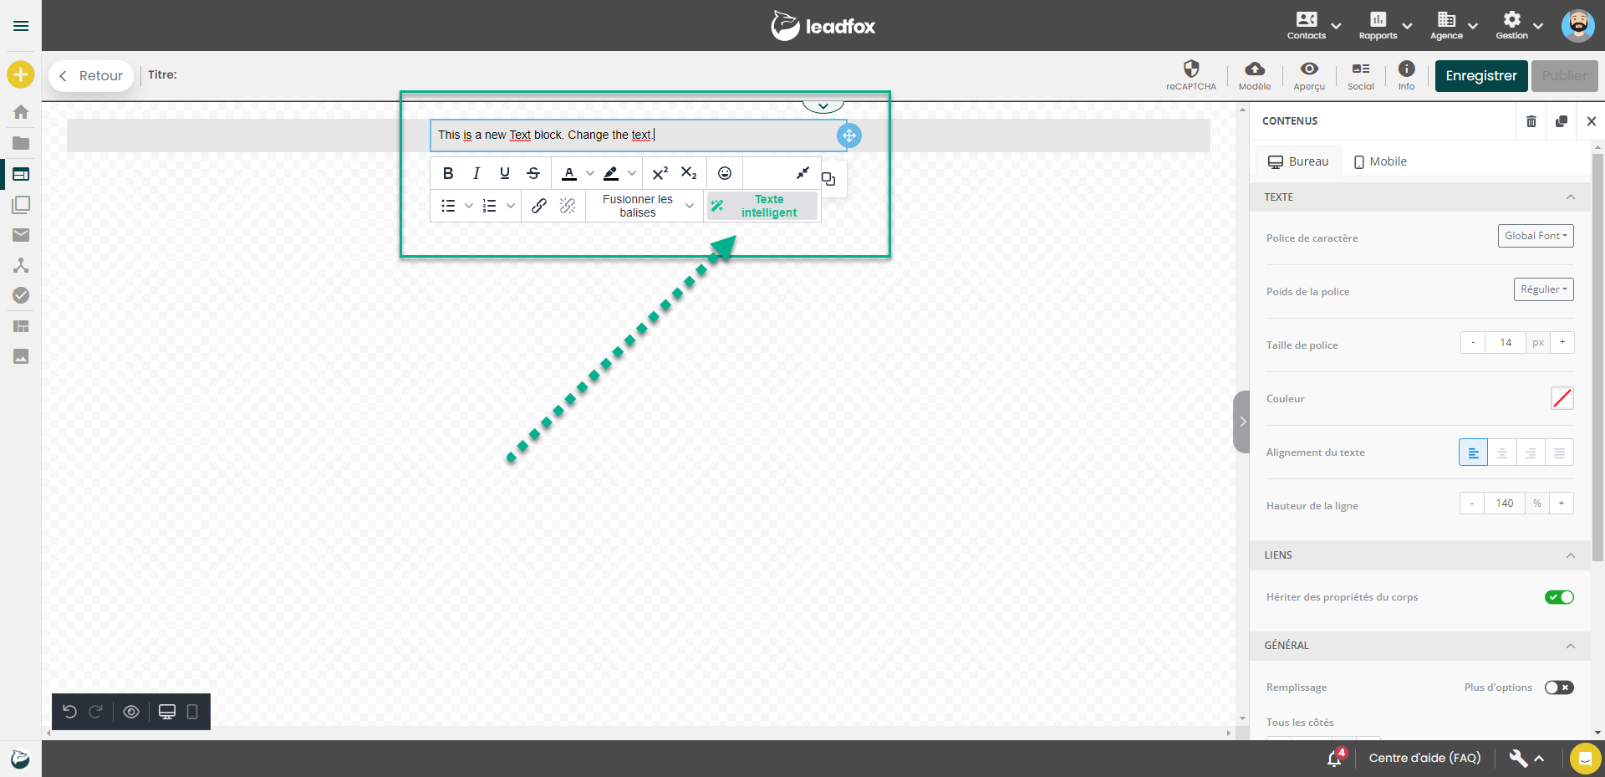Switch to the Mobile tab
1605x777 pixels.
pyautogui.click(x=1380, y=161)
